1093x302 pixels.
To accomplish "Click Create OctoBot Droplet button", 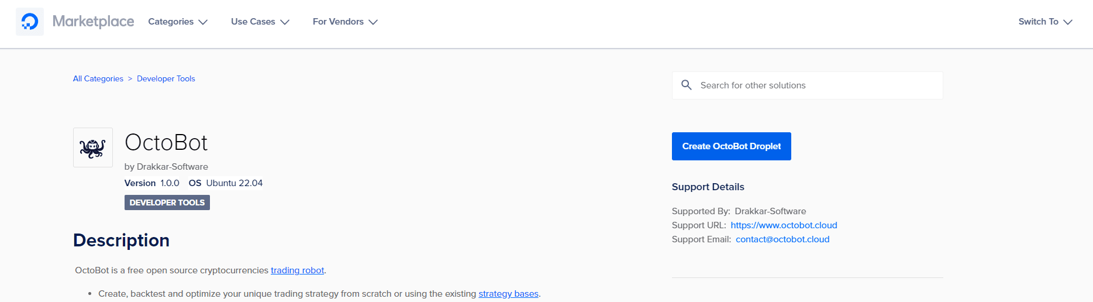I will [732, 146].
